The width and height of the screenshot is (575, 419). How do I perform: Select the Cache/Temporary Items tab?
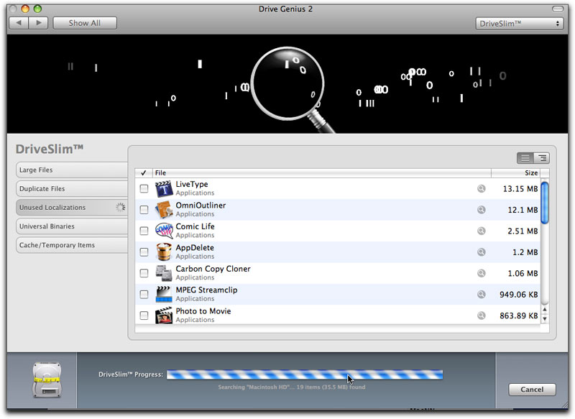(x=72, y=245)
